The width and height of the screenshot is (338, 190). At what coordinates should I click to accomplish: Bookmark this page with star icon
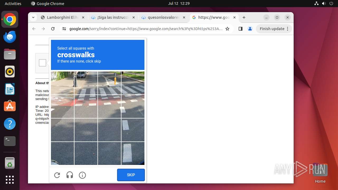coord(227,29)
